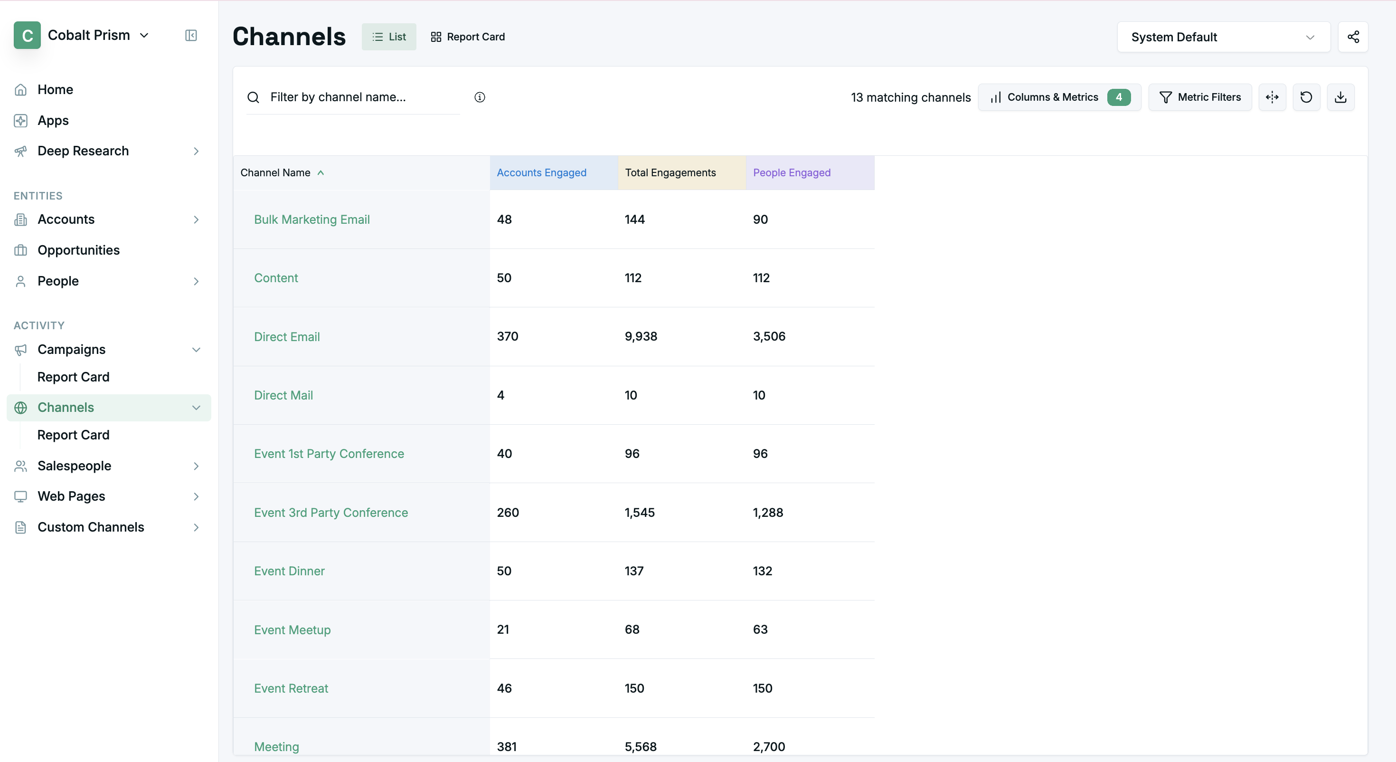The height and width of the screenshot is (762, 1396).
Task: Open the filter info icon
Action: [480, 97]
